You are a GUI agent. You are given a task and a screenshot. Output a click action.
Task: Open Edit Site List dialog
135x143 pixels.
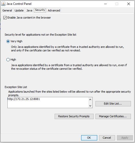(x=113, y=104)
